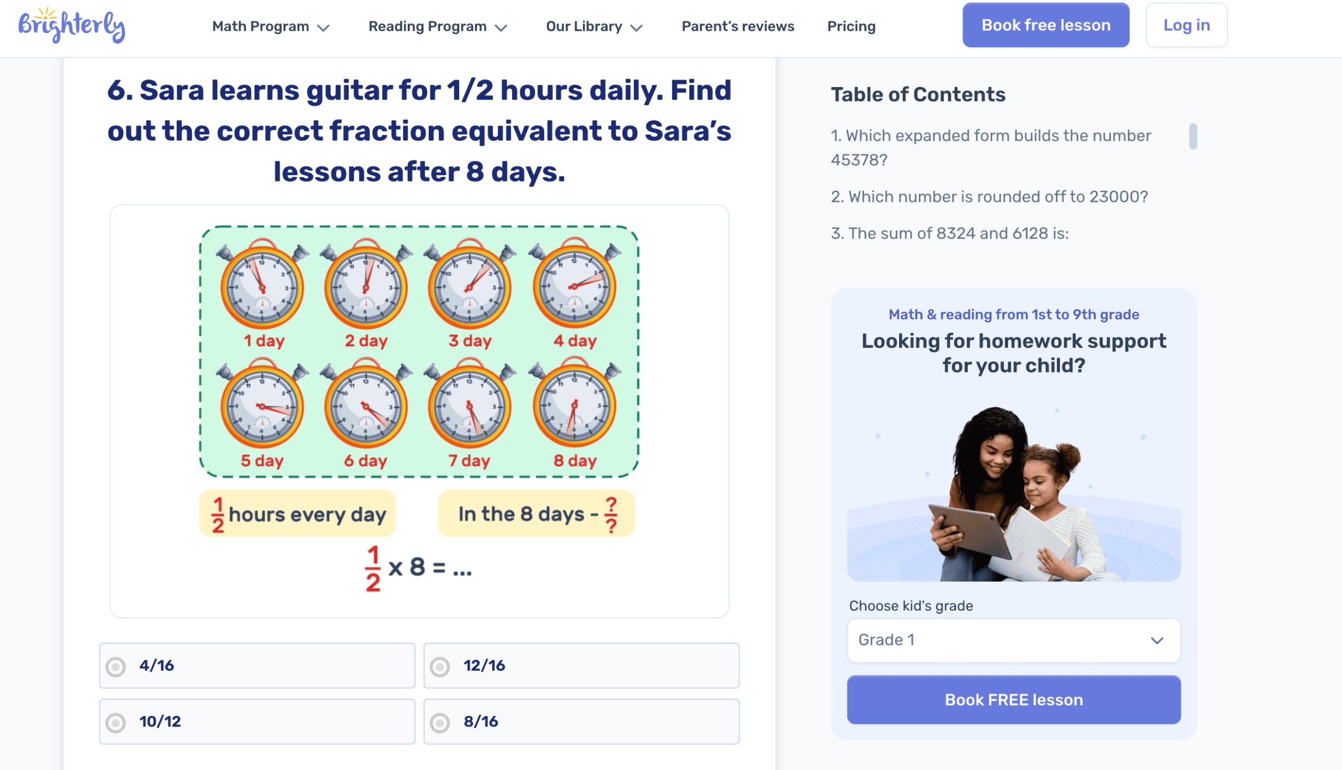
Task: Click the Book free lesson header button
Action: [x=1045, y=25]
